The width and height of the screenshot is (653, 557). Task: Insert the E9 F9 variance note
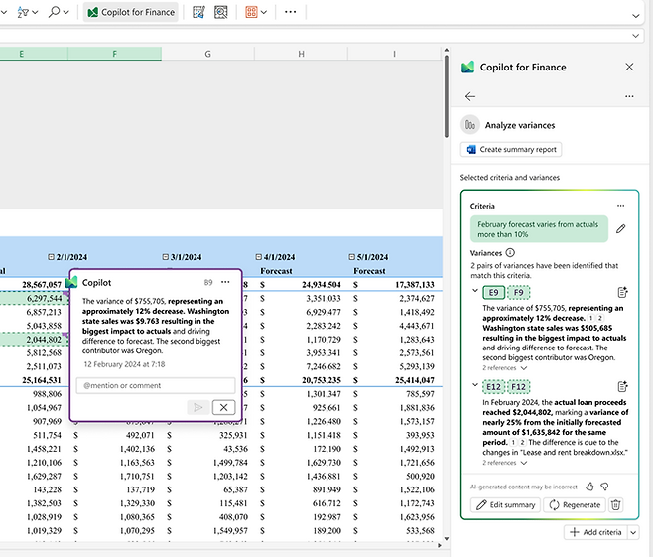point(622,292)
